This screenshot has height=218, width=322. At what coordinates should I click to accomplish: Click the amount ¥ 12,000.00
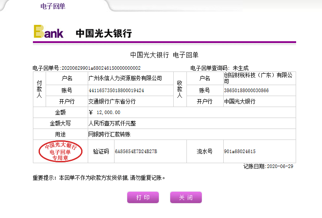tap(104, 112)
